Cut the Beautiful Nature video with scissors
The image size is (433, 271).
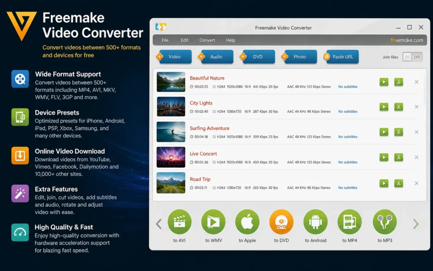point(398,82)
